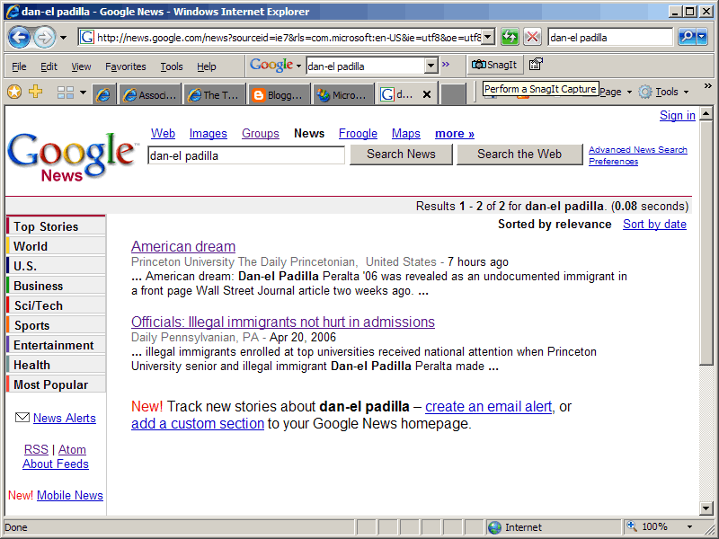Open Advanced News Search
This screenshot has height=539, width=719.
click(638, 150)
